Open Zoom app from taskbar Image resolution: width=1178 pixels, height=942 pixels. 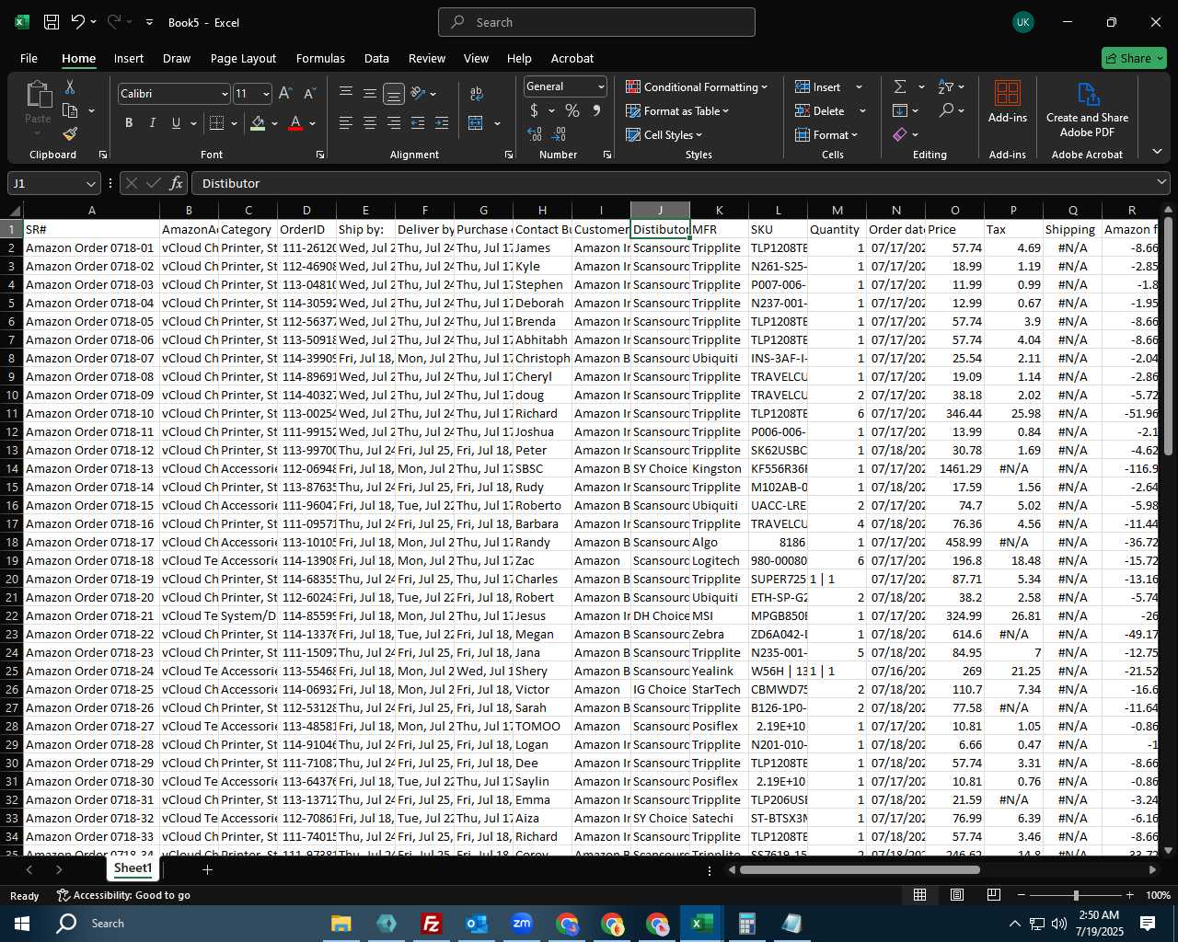click(522, 923)
